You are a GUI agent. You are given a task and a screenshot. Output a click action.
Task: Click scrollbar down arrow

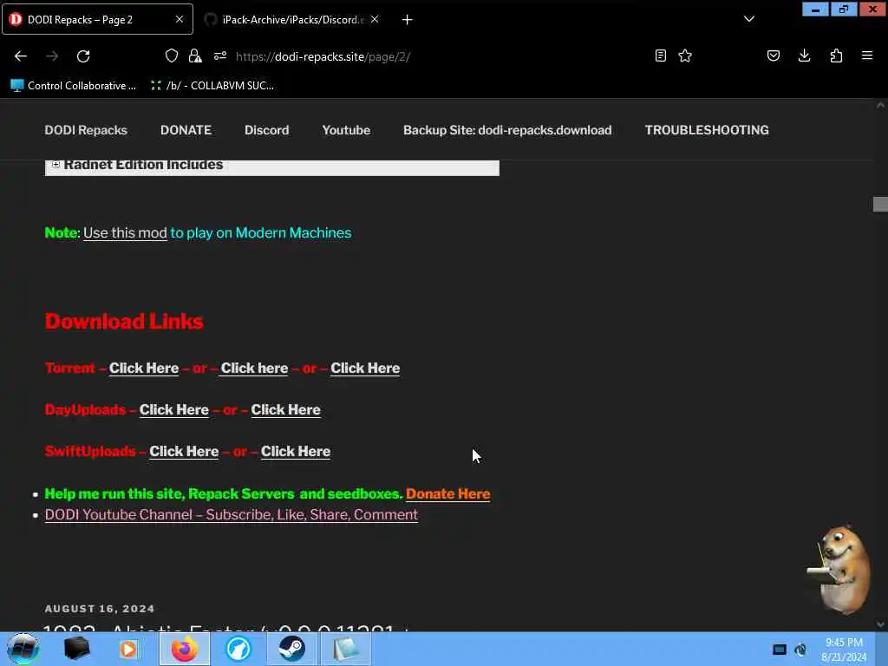(x=880, y=624)
